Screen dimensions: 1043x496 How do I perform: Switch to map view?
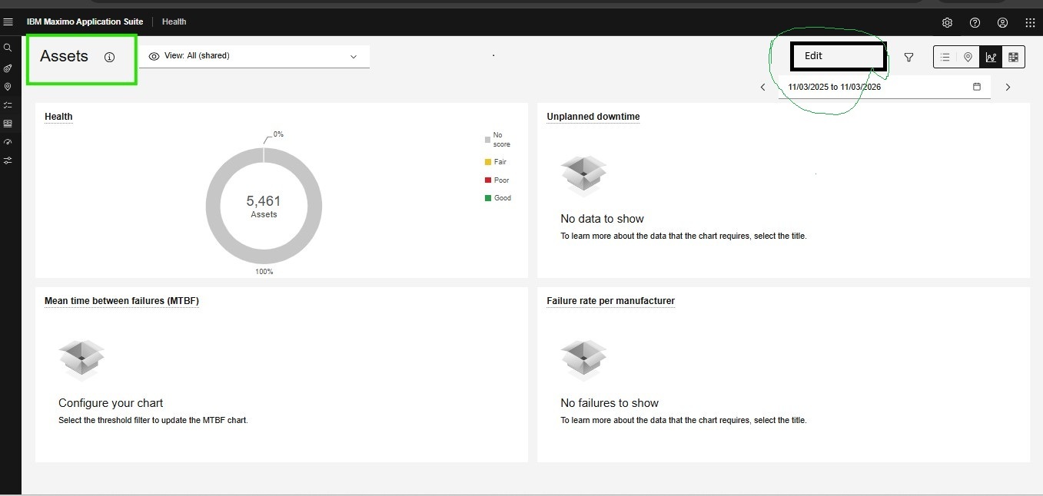[x=968, y=57]
